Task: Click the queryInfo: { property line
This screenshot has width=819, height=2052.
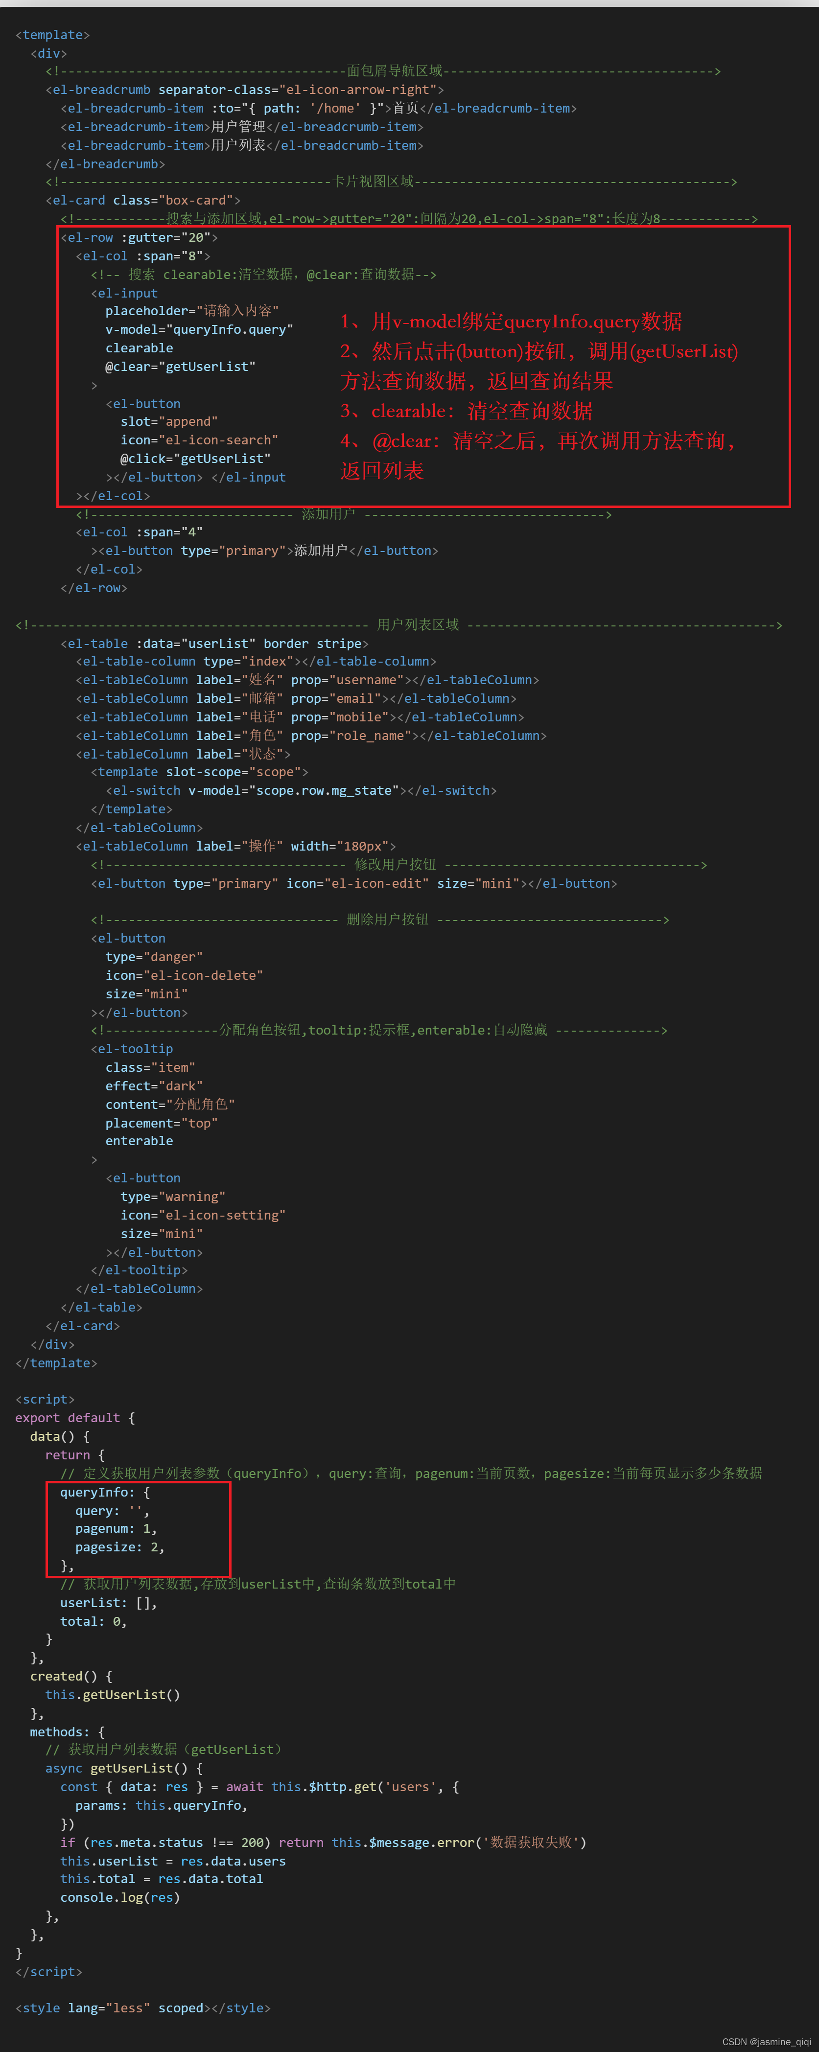Action: (105, 1493)
